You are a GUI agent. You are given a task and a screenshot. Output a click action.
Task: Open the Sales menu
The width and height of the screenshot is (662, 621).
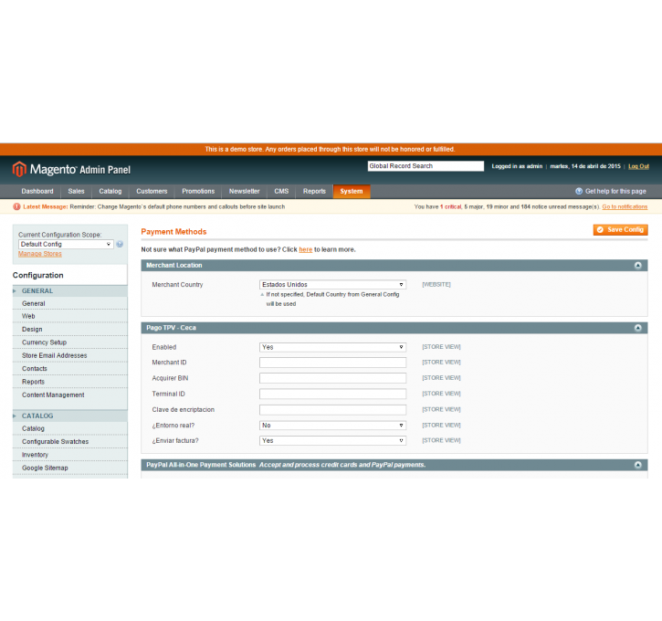[x=77, y=191]
